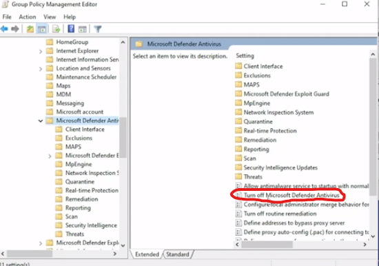Switch to the Standard tab
The image size is (379, 266).
pyautogui.click(x=178, y=254)
